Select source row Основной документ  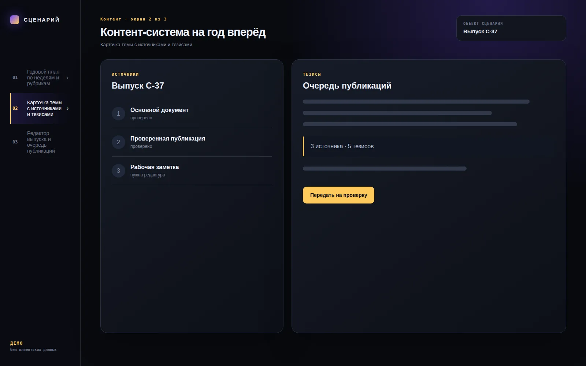[x=192, y=114]
